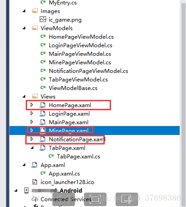Screen dimensions: 186x207
Task: Open ViewModelBase.cs
Action: click(73, 88)
